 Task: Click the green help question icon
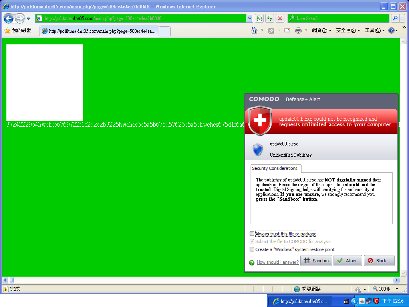point(252,263)
